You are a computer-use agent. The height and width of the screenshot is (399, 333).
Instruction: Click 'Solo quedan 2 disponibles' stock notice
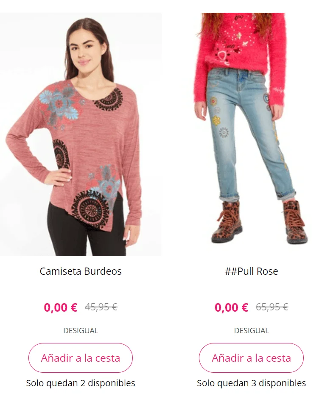coord(81,383)
